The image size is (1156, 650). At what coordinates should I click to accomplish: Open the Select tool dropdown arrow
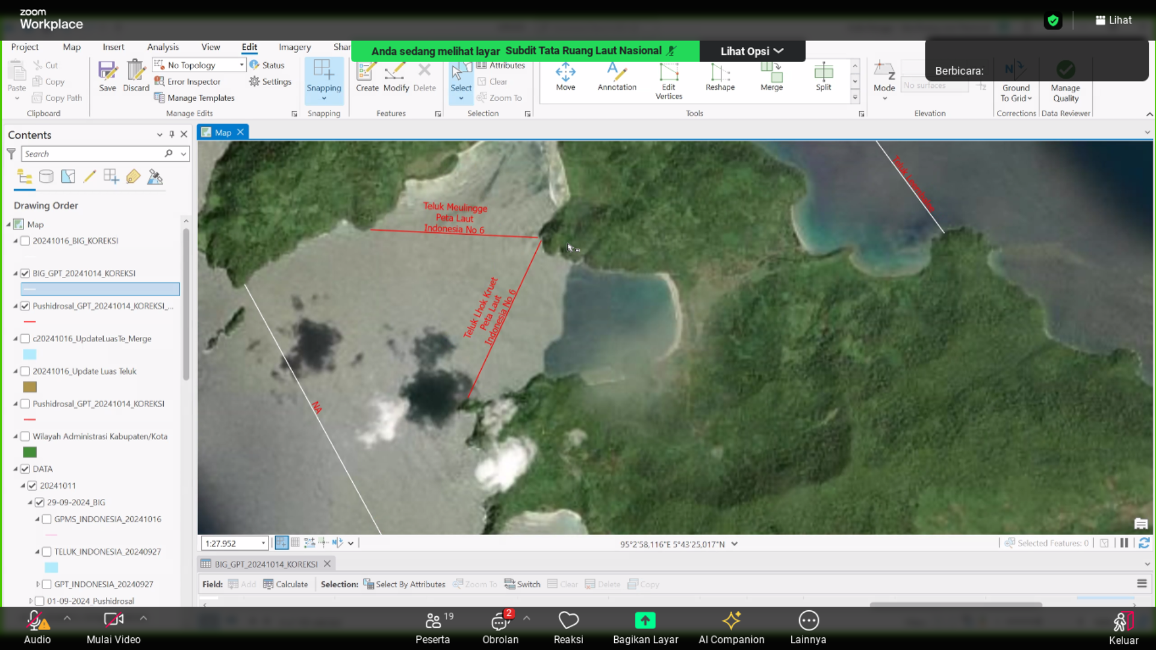click(461, 99)
